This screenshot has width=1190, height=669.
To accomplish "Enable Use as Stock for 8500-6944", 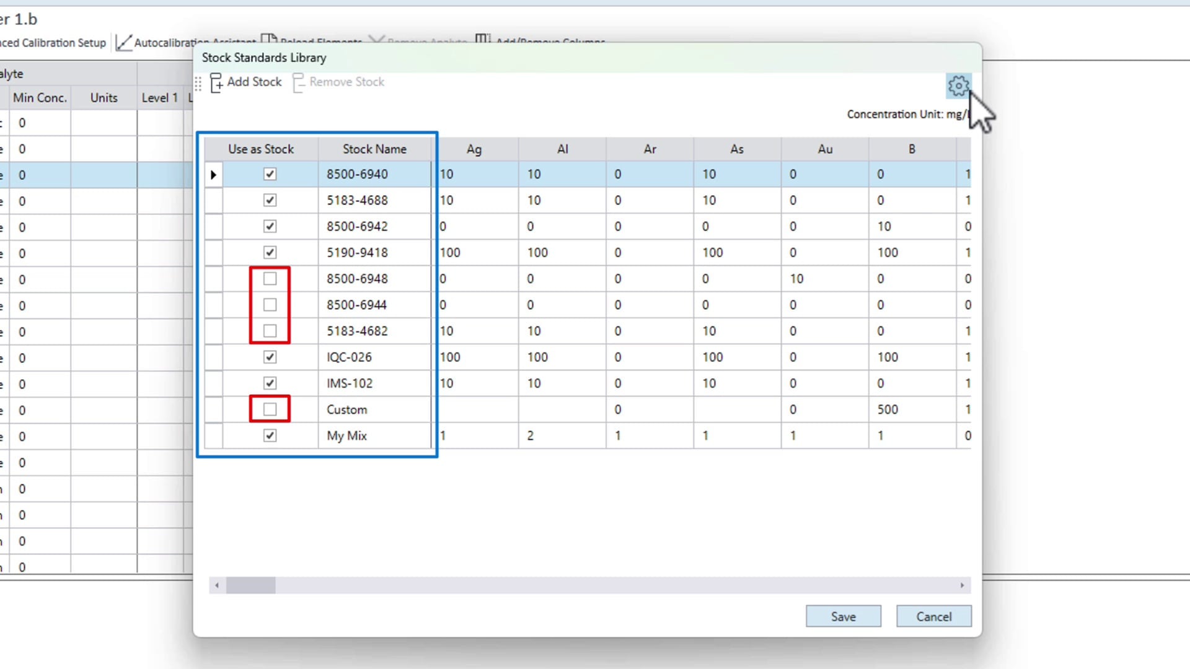I will click(x=270, y=304).
